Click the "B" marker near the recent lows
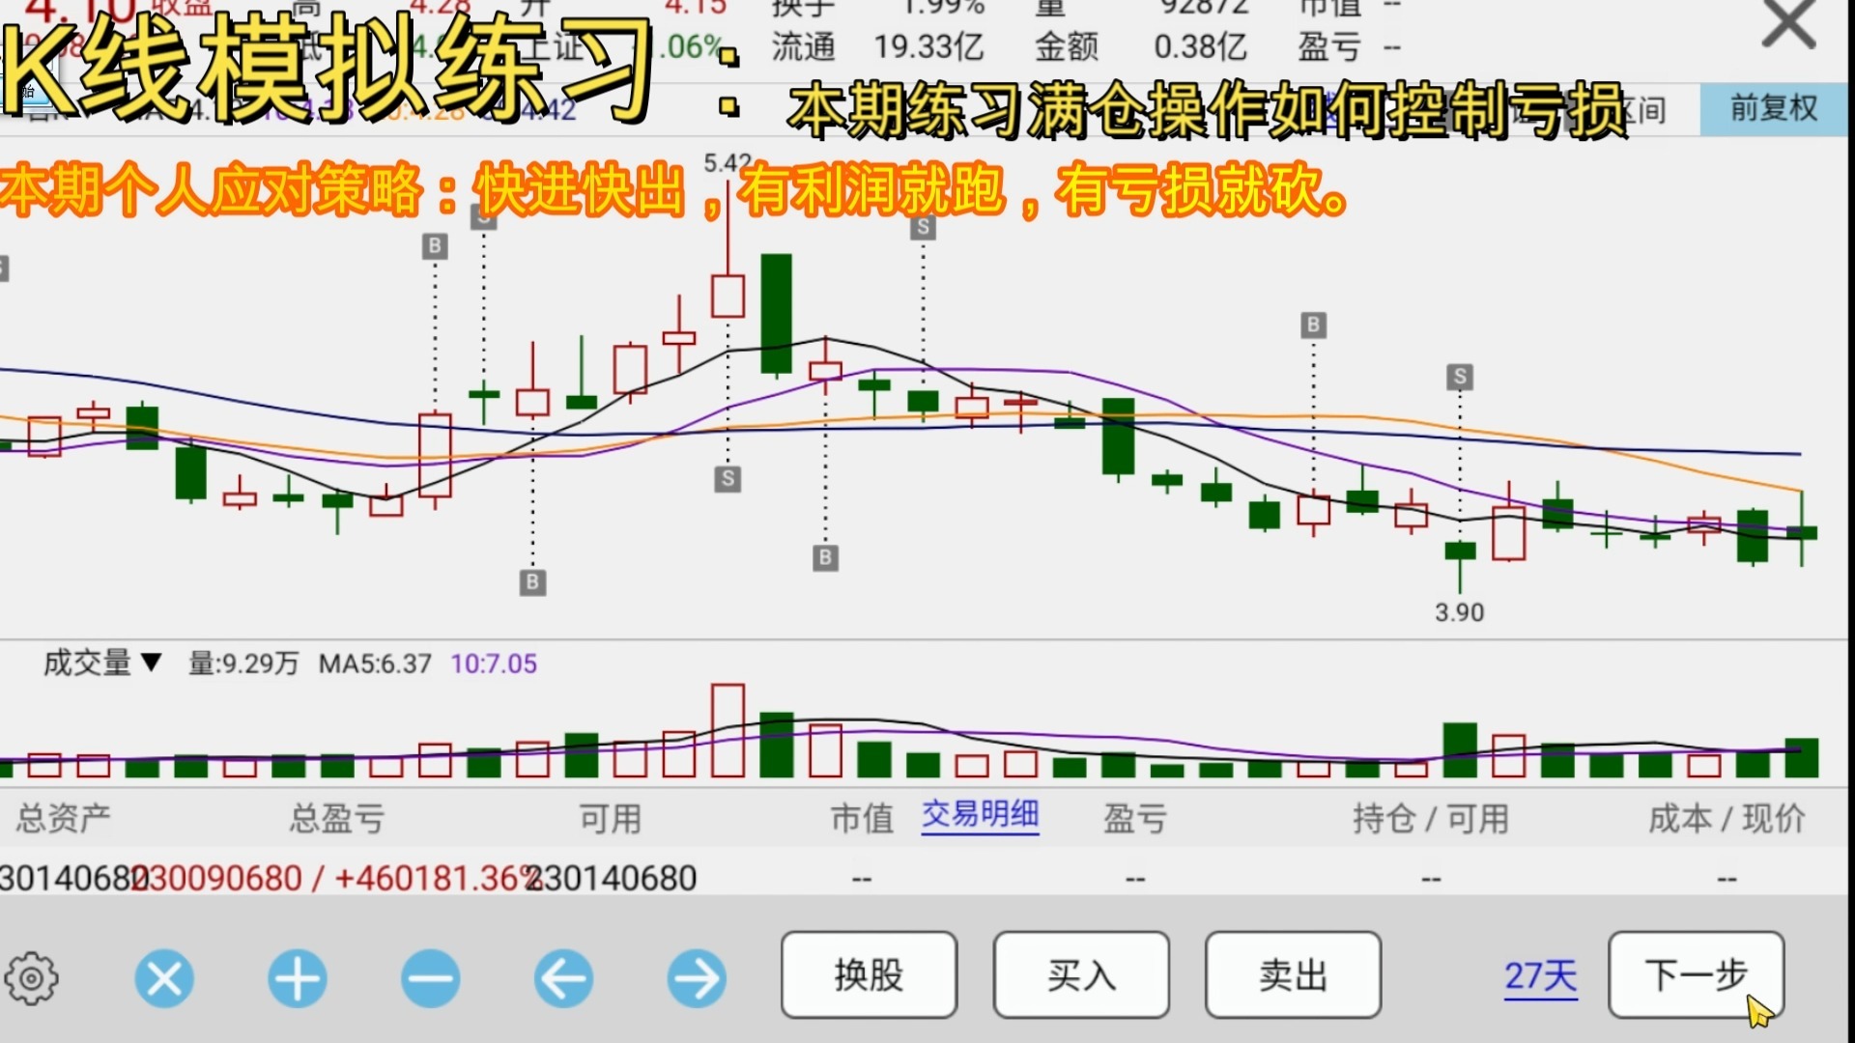1855x1043 pixels. (1312, 325)
